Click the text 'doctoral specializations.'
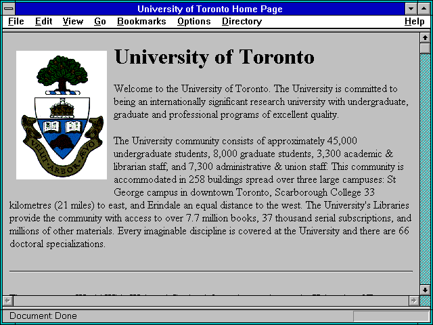Screen dimensions: 433x325 coord(58,244)
